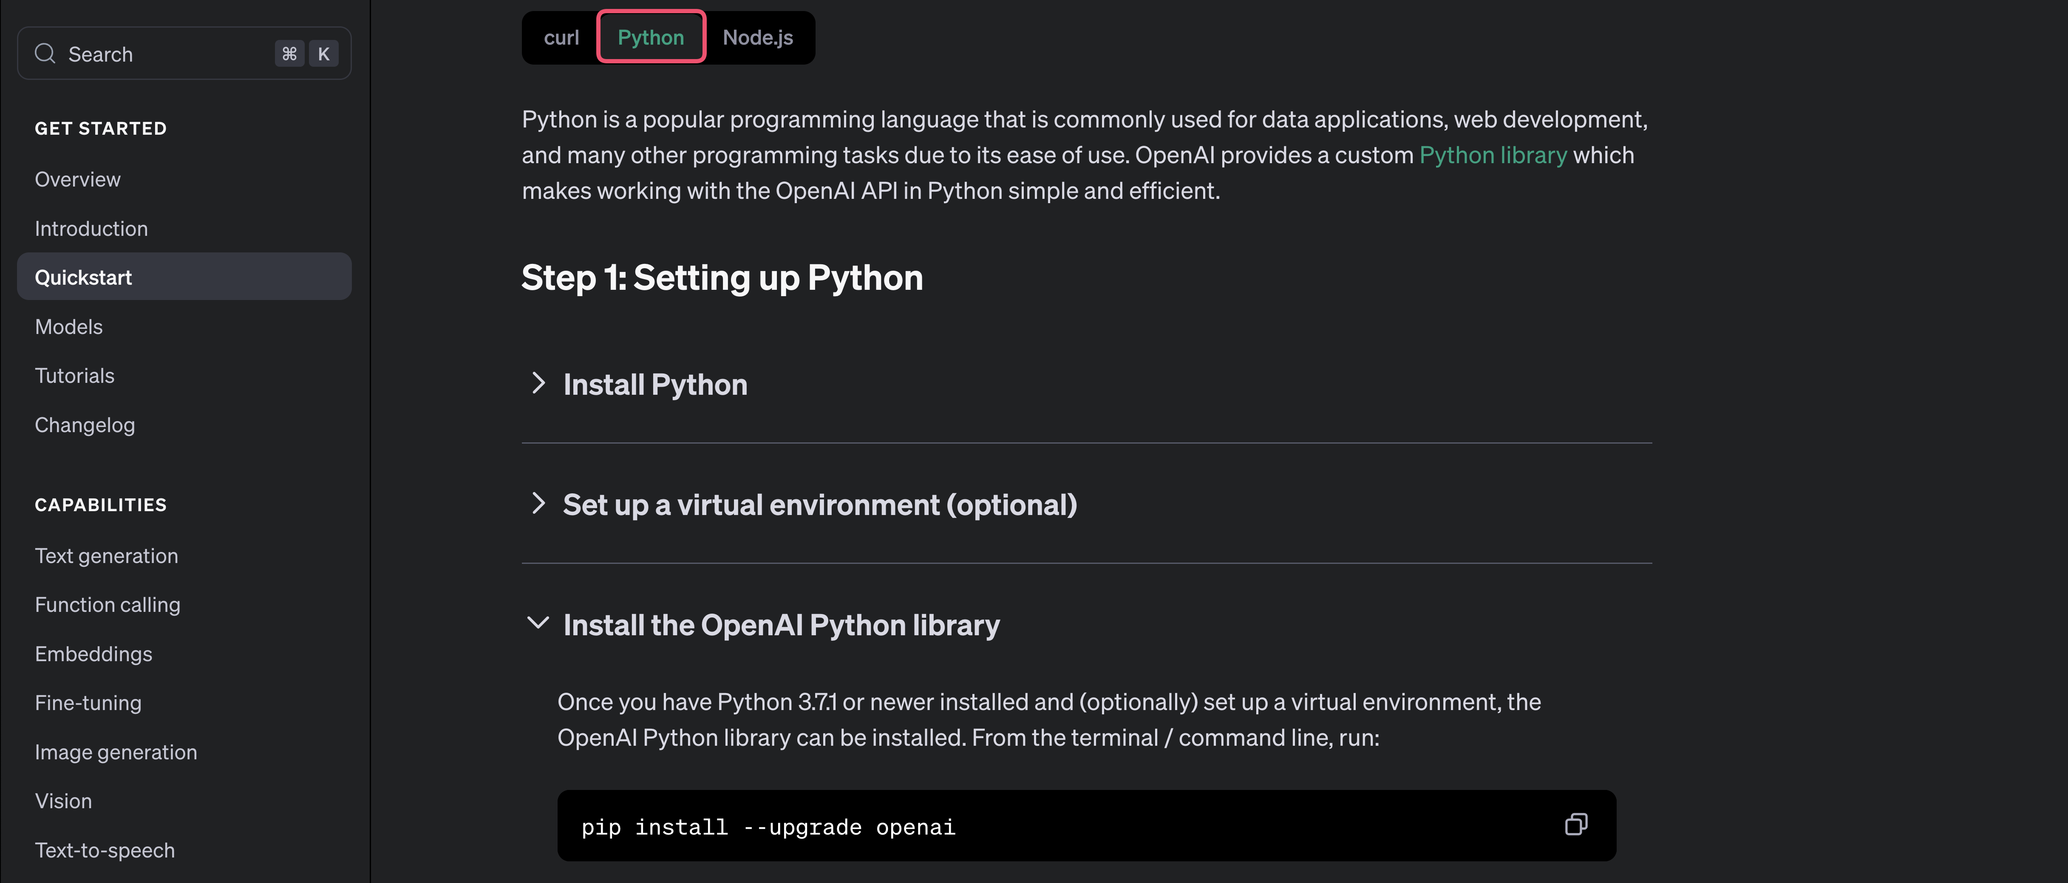Open the Python library link

1493,155
